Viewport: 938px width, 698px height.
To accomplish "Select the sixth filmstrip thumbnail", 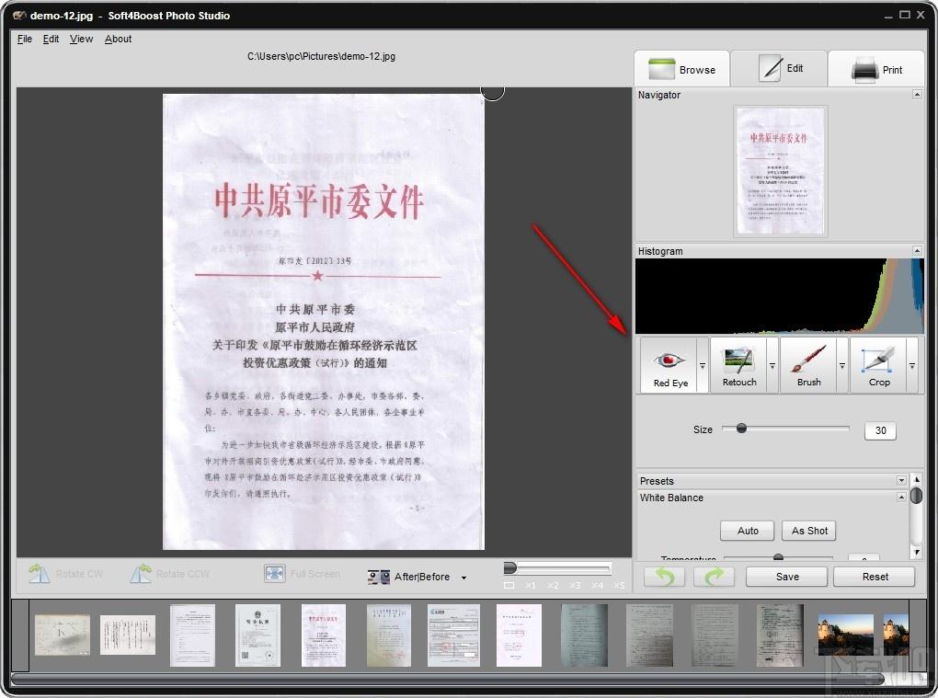I will click(x=389, y=635).
